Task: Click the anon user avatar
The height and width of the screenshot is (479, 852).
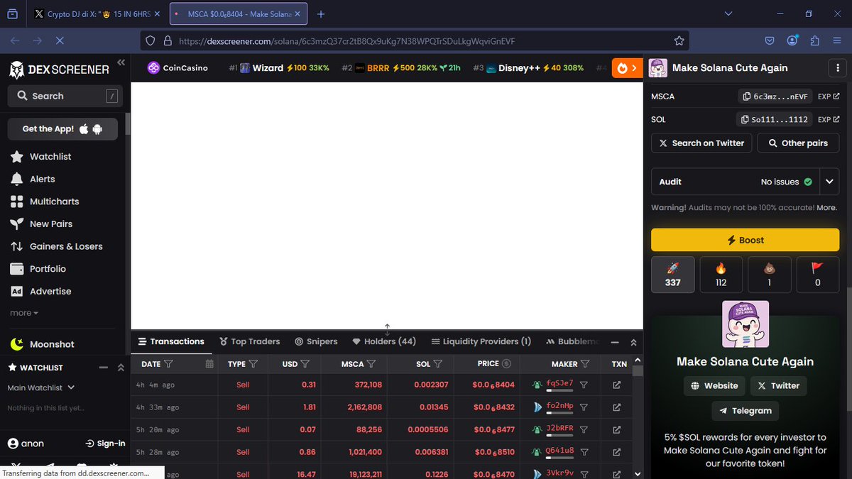Action: (13, 444)
